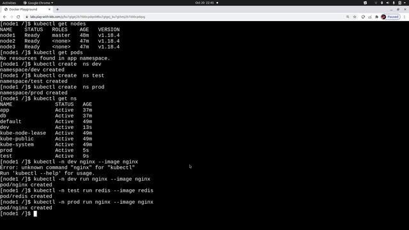
Task: Click "Run 'kubectl --help' for usage." line
Action: pos(47,173)
